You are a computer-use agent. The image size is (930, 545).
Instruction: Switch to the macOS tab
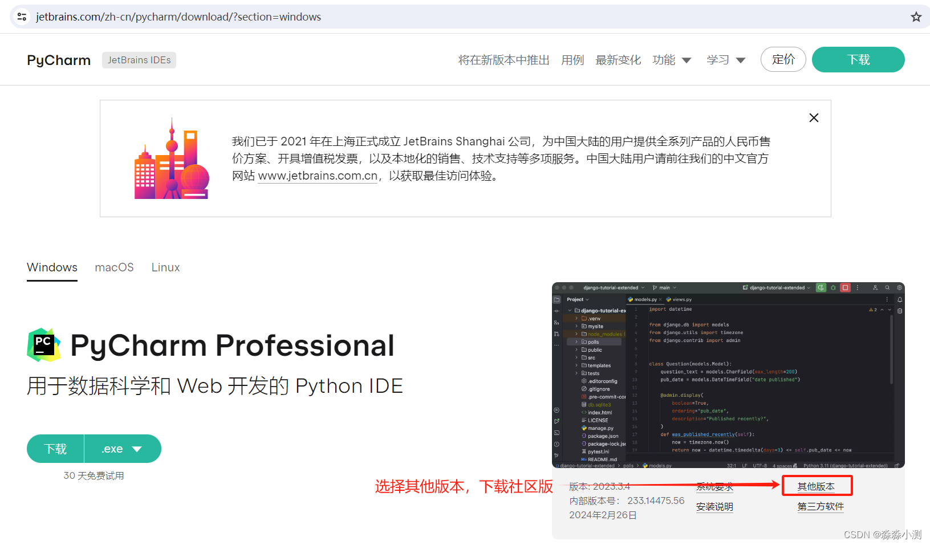point(114,267)
